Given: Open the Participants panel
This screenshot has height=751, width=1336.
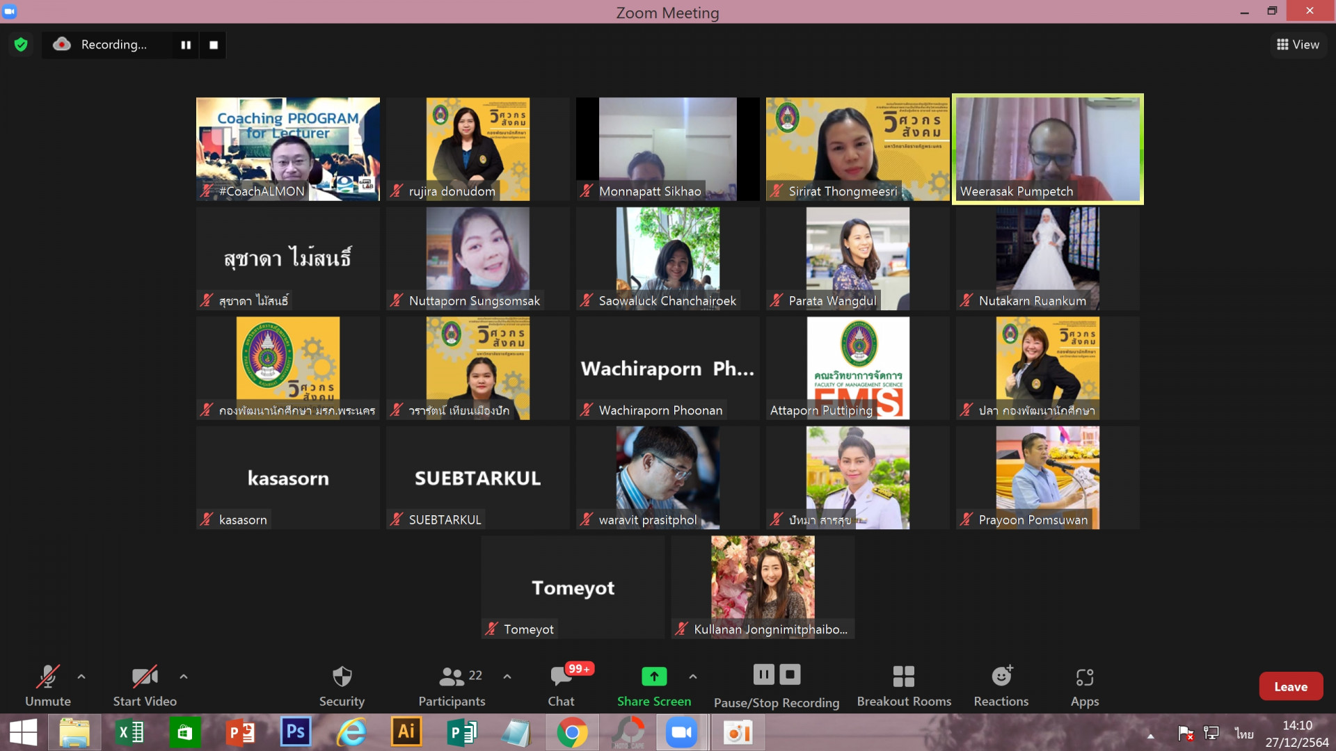Looking at the screenshot, I should [x=452, y=685].
